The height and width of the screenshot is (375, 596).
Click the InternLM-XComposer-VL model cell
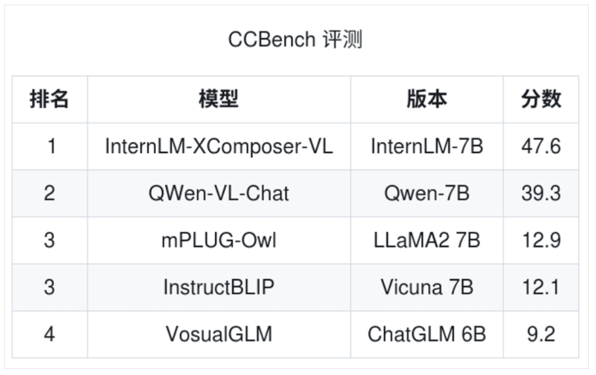click(219, 146)
